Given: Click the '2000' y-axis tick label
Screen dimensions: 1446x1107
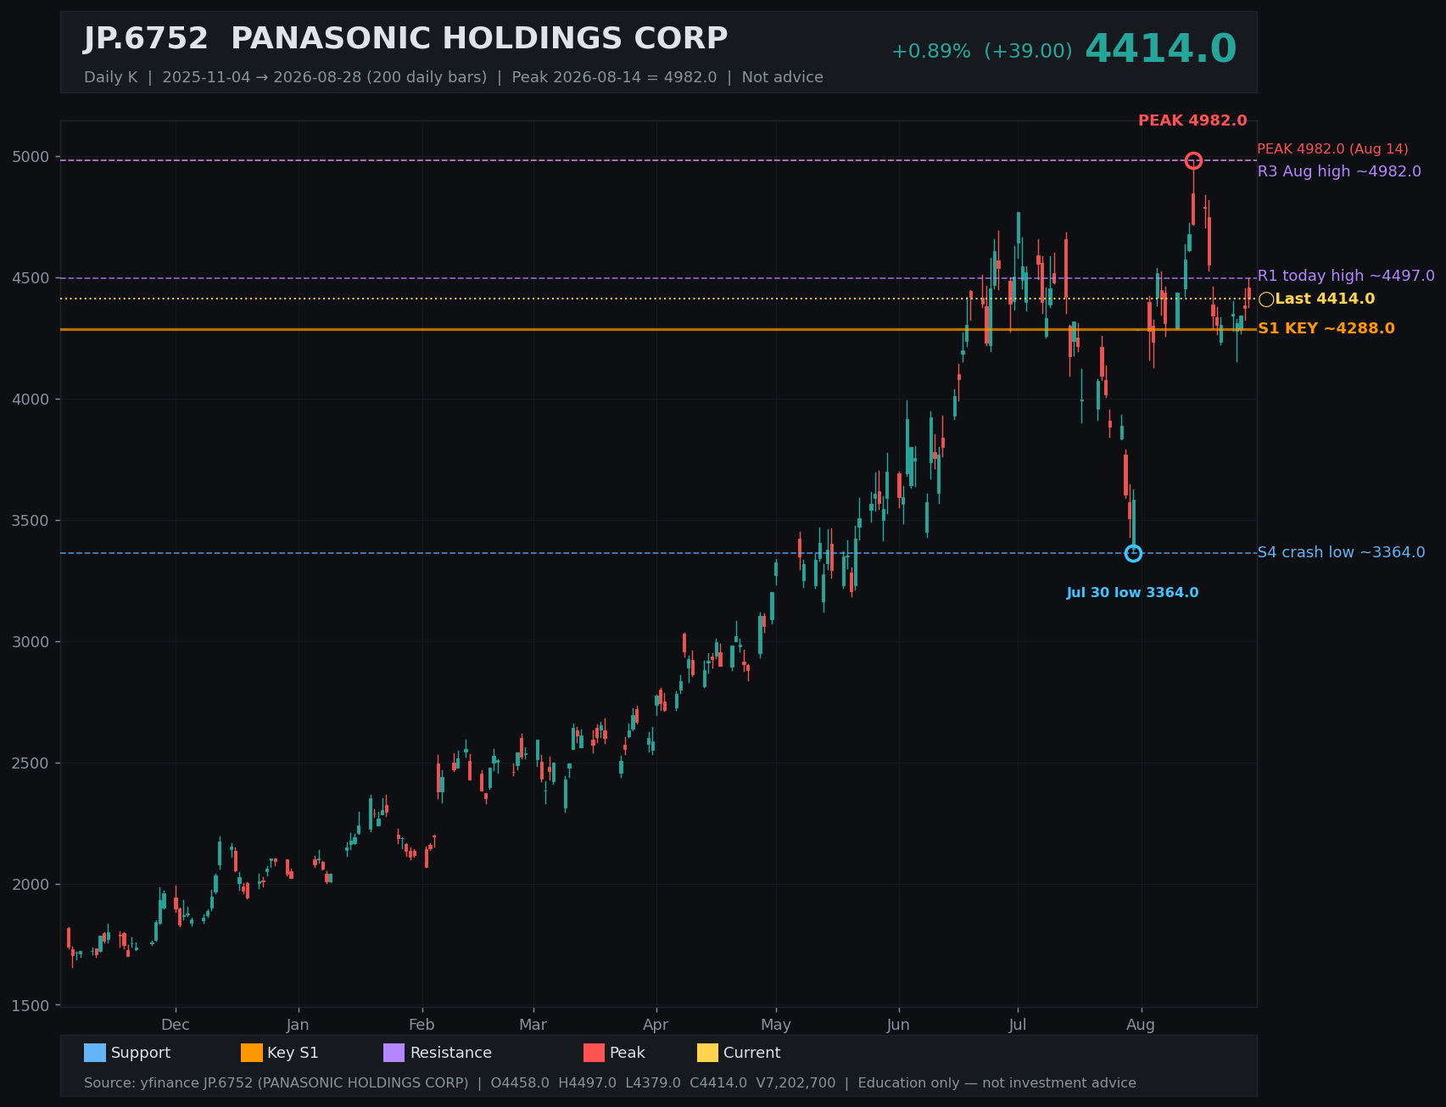Looking at the screenshot, I should (31, 885).
